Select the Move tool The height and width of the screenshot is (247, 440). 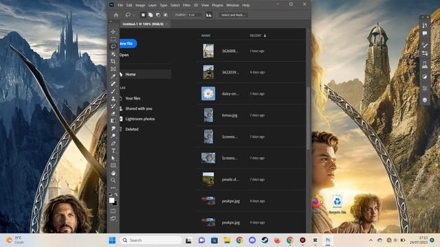(x=113, y=32)
